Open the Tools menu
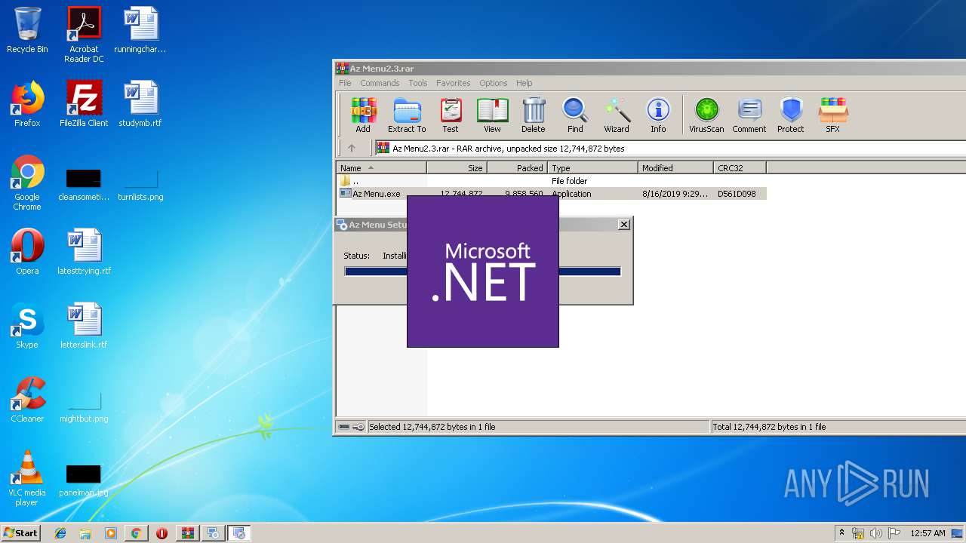This screenshot has width=966, height=543. pyautogui.click(x=417, y=83)
